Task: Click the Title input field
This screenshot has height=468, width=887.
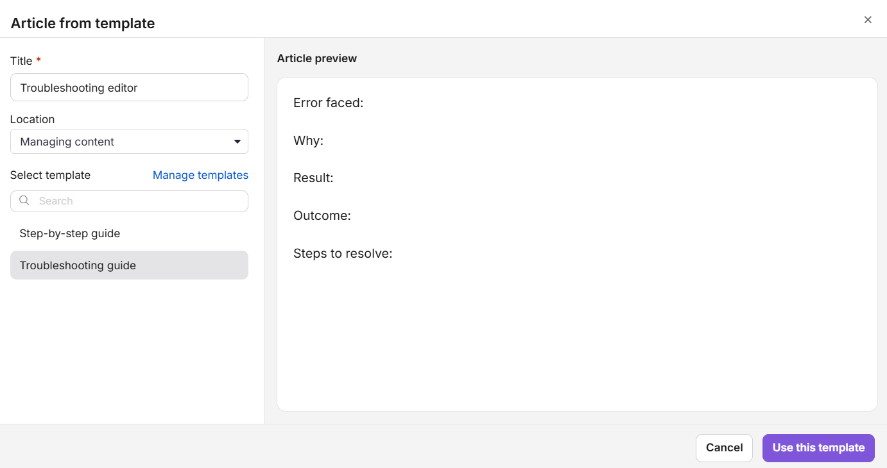Action: pos(129,87)
